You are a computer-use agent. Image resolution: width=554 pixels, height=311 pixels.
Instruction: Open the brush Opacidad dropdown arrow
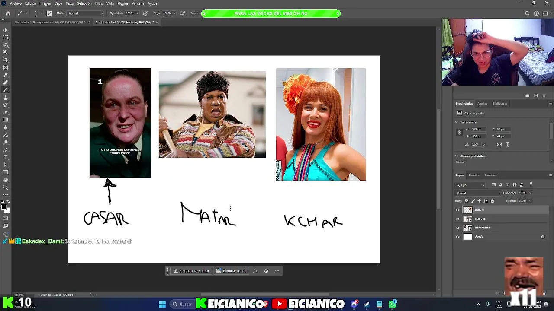[x=138, y=13]
